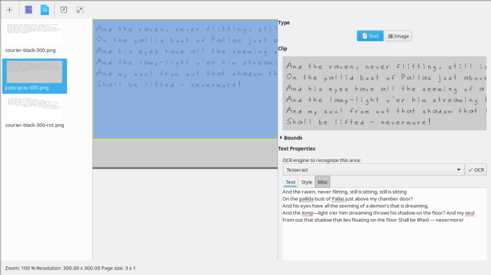Open the Misc tab
491x275 pixels.
pos(322,182)
